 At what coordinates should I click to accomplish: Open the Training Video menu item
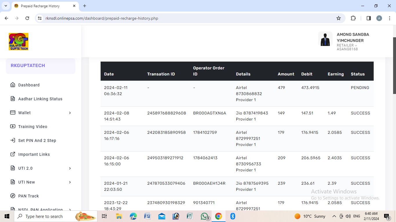pos(33,127)
